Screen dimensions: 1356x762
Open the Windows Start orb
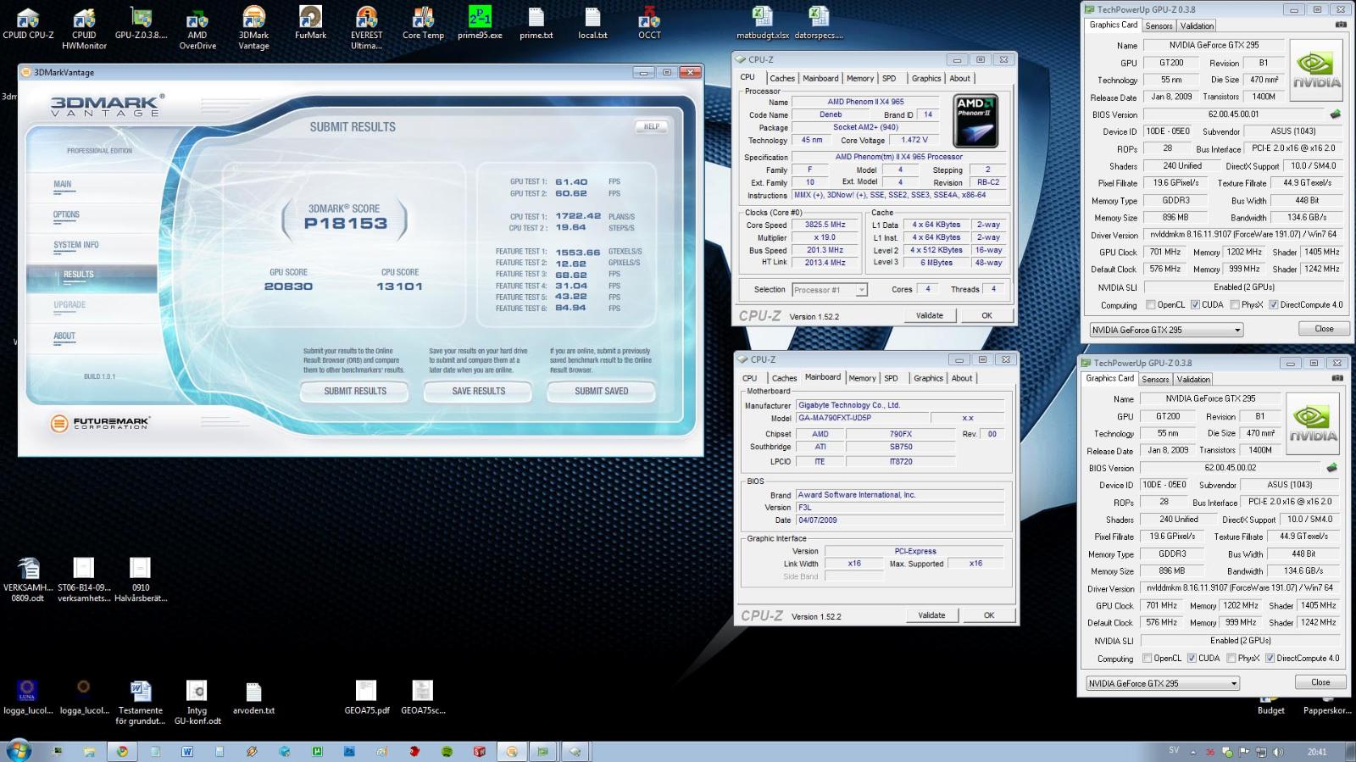pyautogui.click(x=19, y=750)
